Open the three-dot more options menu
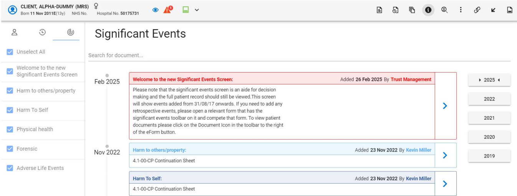517x196 pixels. pyautogui.click(x=461, y=10)
